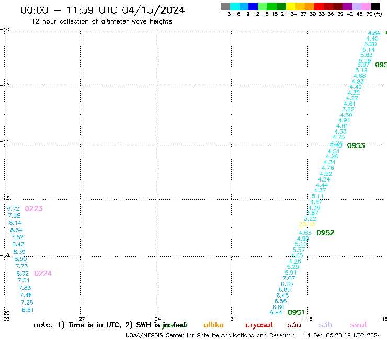Click the 6.56 wave height value
387x340 pixels.
click(x=281, y=301)
